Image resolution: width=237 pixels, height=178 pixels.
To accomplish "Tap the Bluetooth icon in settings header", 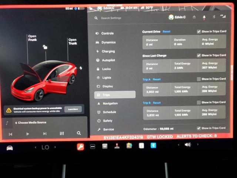I will pyautogui.click(x=214, y=17).
